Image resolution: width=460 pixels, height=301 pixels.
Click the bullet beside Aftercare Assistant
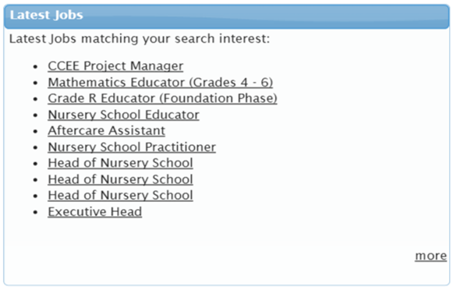click(36, 132)
